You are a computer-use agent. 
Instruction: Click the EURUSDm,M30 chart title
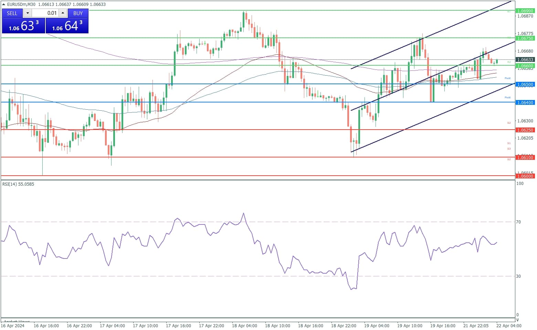[21, 4]
